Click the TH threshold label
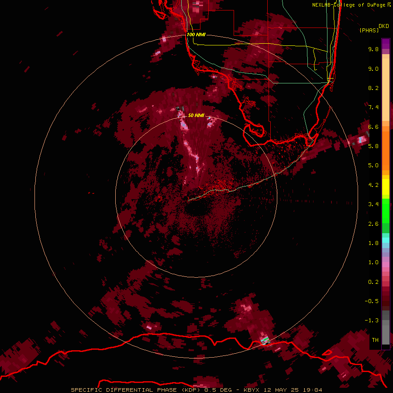Viewport: 393px width, 393px height. point(375,340)
